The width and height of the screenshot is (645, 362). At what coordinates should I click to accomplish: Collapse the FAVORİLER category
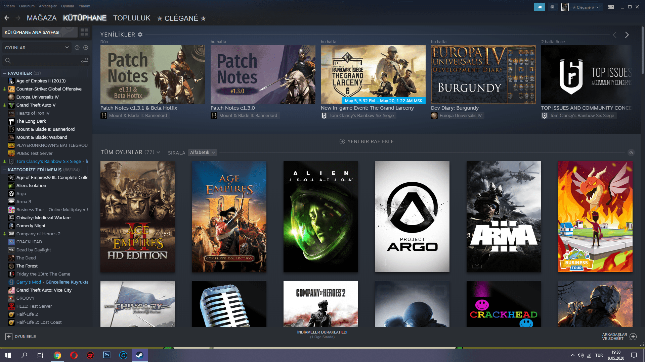coord(5,73)
